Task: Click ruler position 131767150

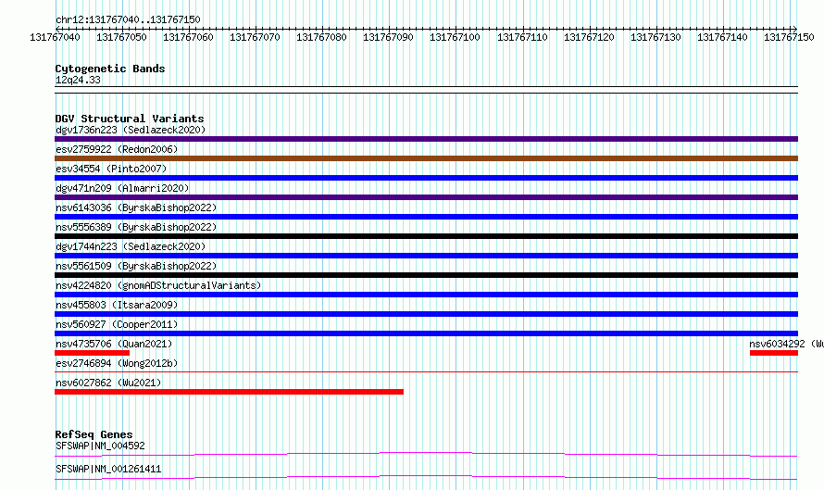Action: coord(790,37)
